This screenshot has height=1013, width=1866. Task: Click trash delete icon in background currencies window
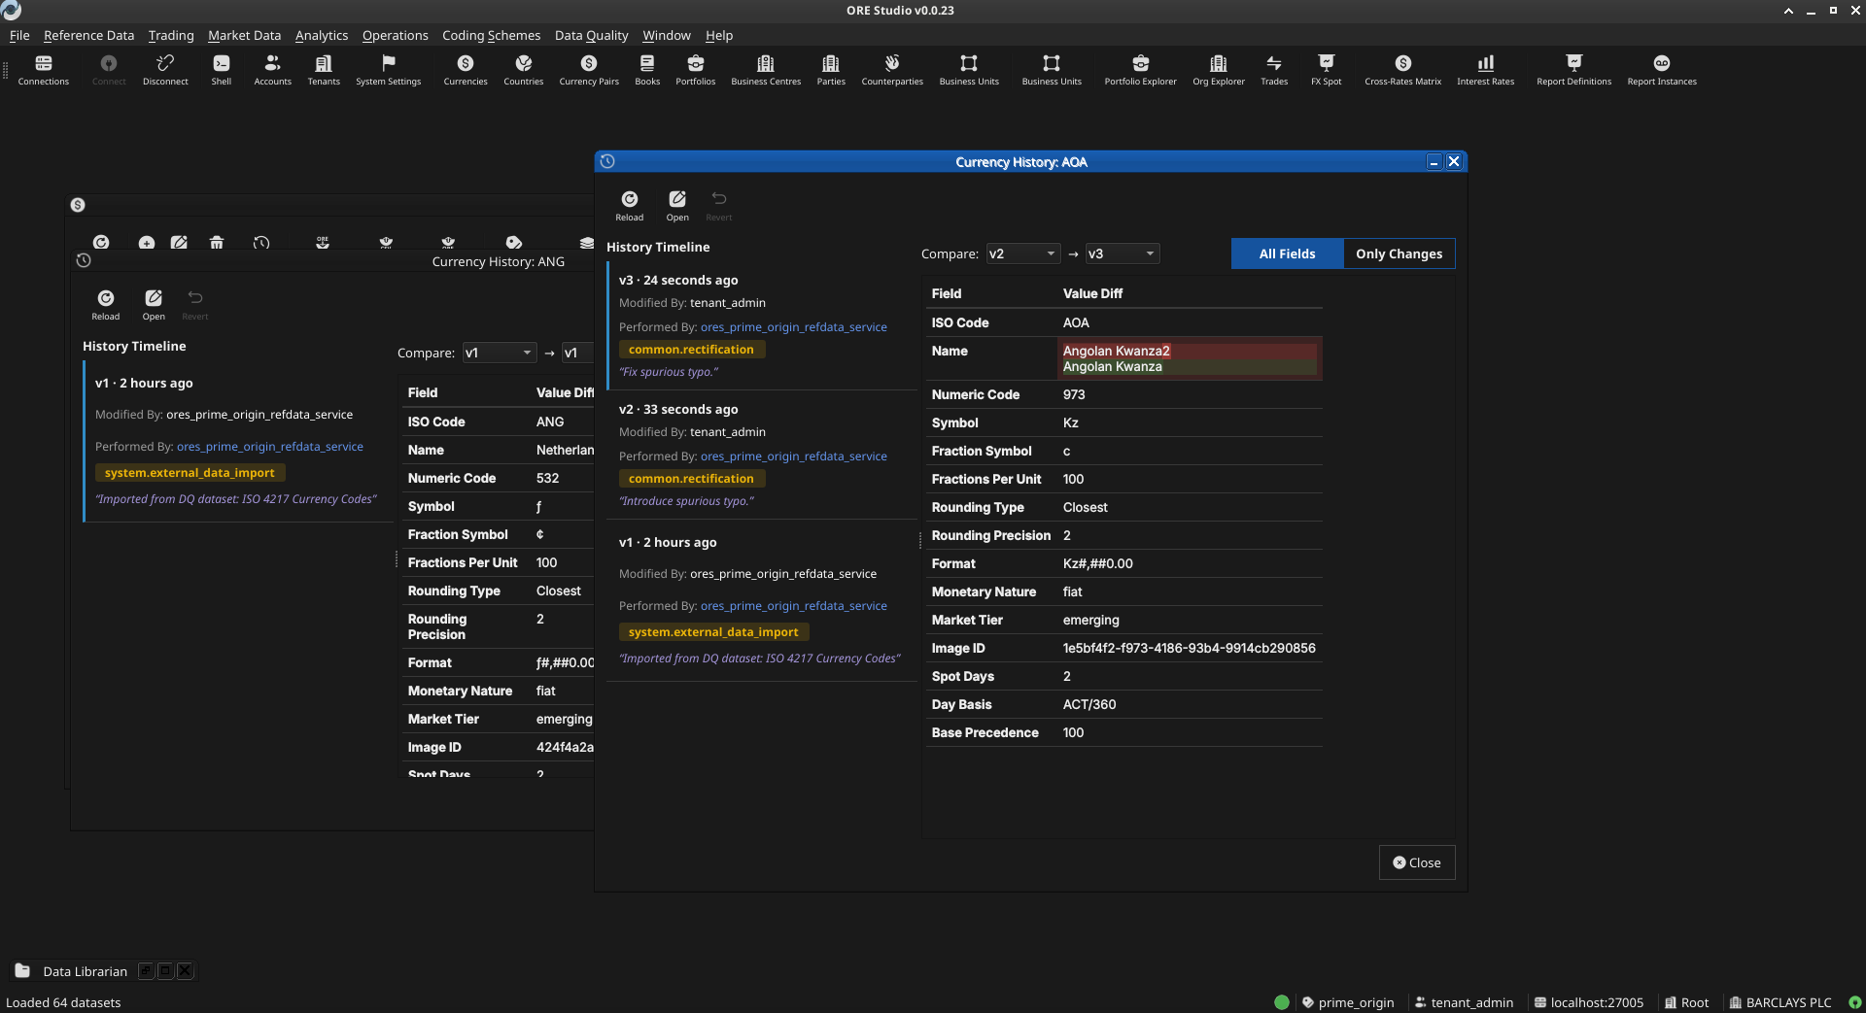point(217,242)
